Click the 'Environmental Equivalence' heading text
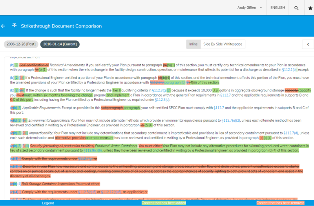Screen dimensions: 314x206 tap(49, 120)
